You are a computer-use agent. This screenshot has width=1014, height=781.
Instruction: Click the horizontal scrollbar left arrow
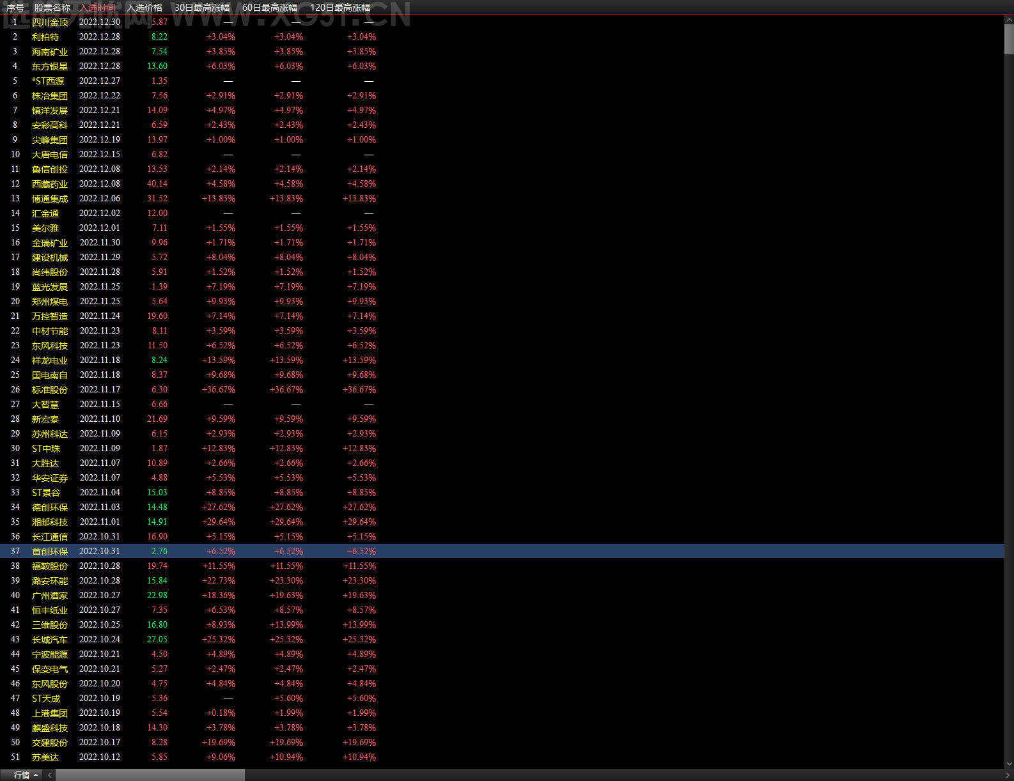point(50,775)
